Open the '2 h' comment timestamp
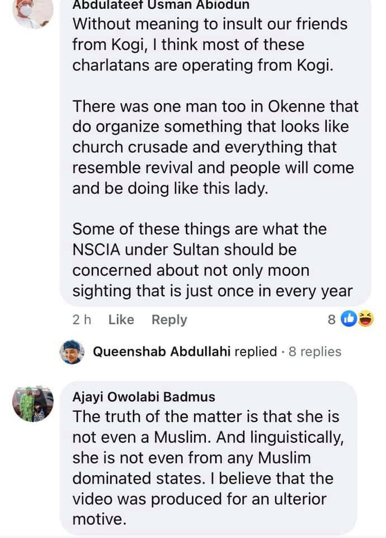386x538 pixels. [x=82, y=319]
